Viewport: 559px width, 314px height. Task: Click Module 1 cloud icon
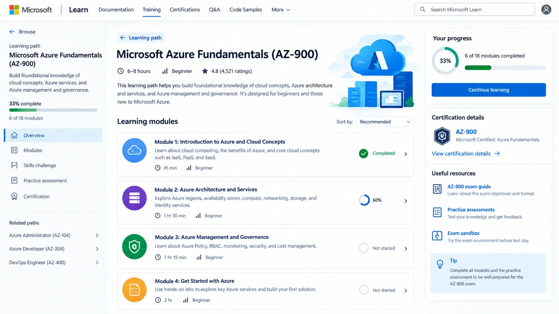[x=134, y=150]
